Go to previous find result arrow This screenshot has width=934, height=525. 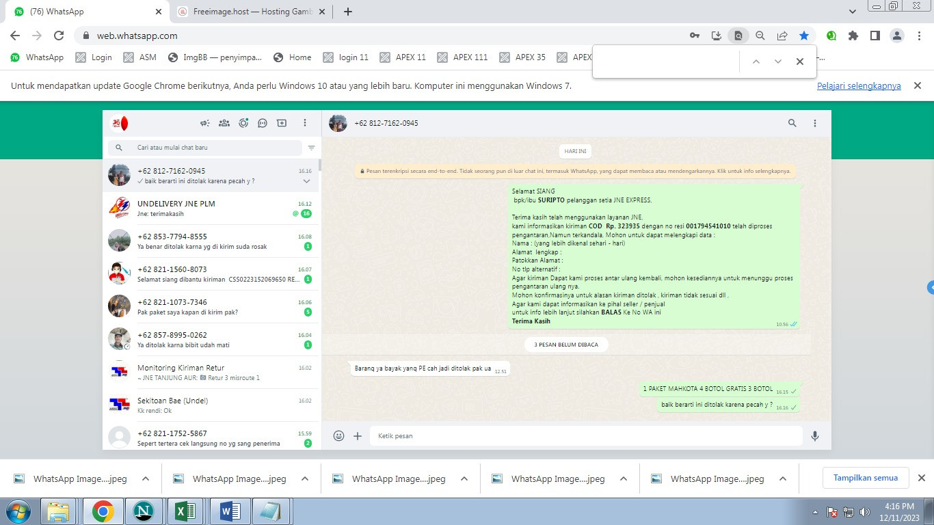pos(756,62)
